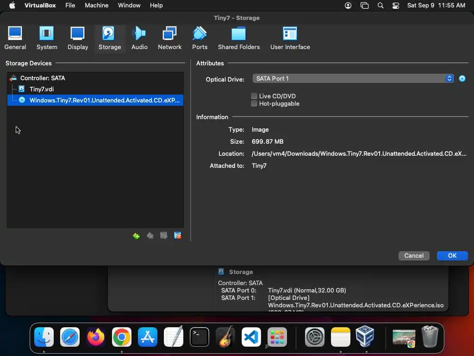
Task: Open Visual Studio Code from the dock
Action: pyautogui.click(x=251, y=337)
